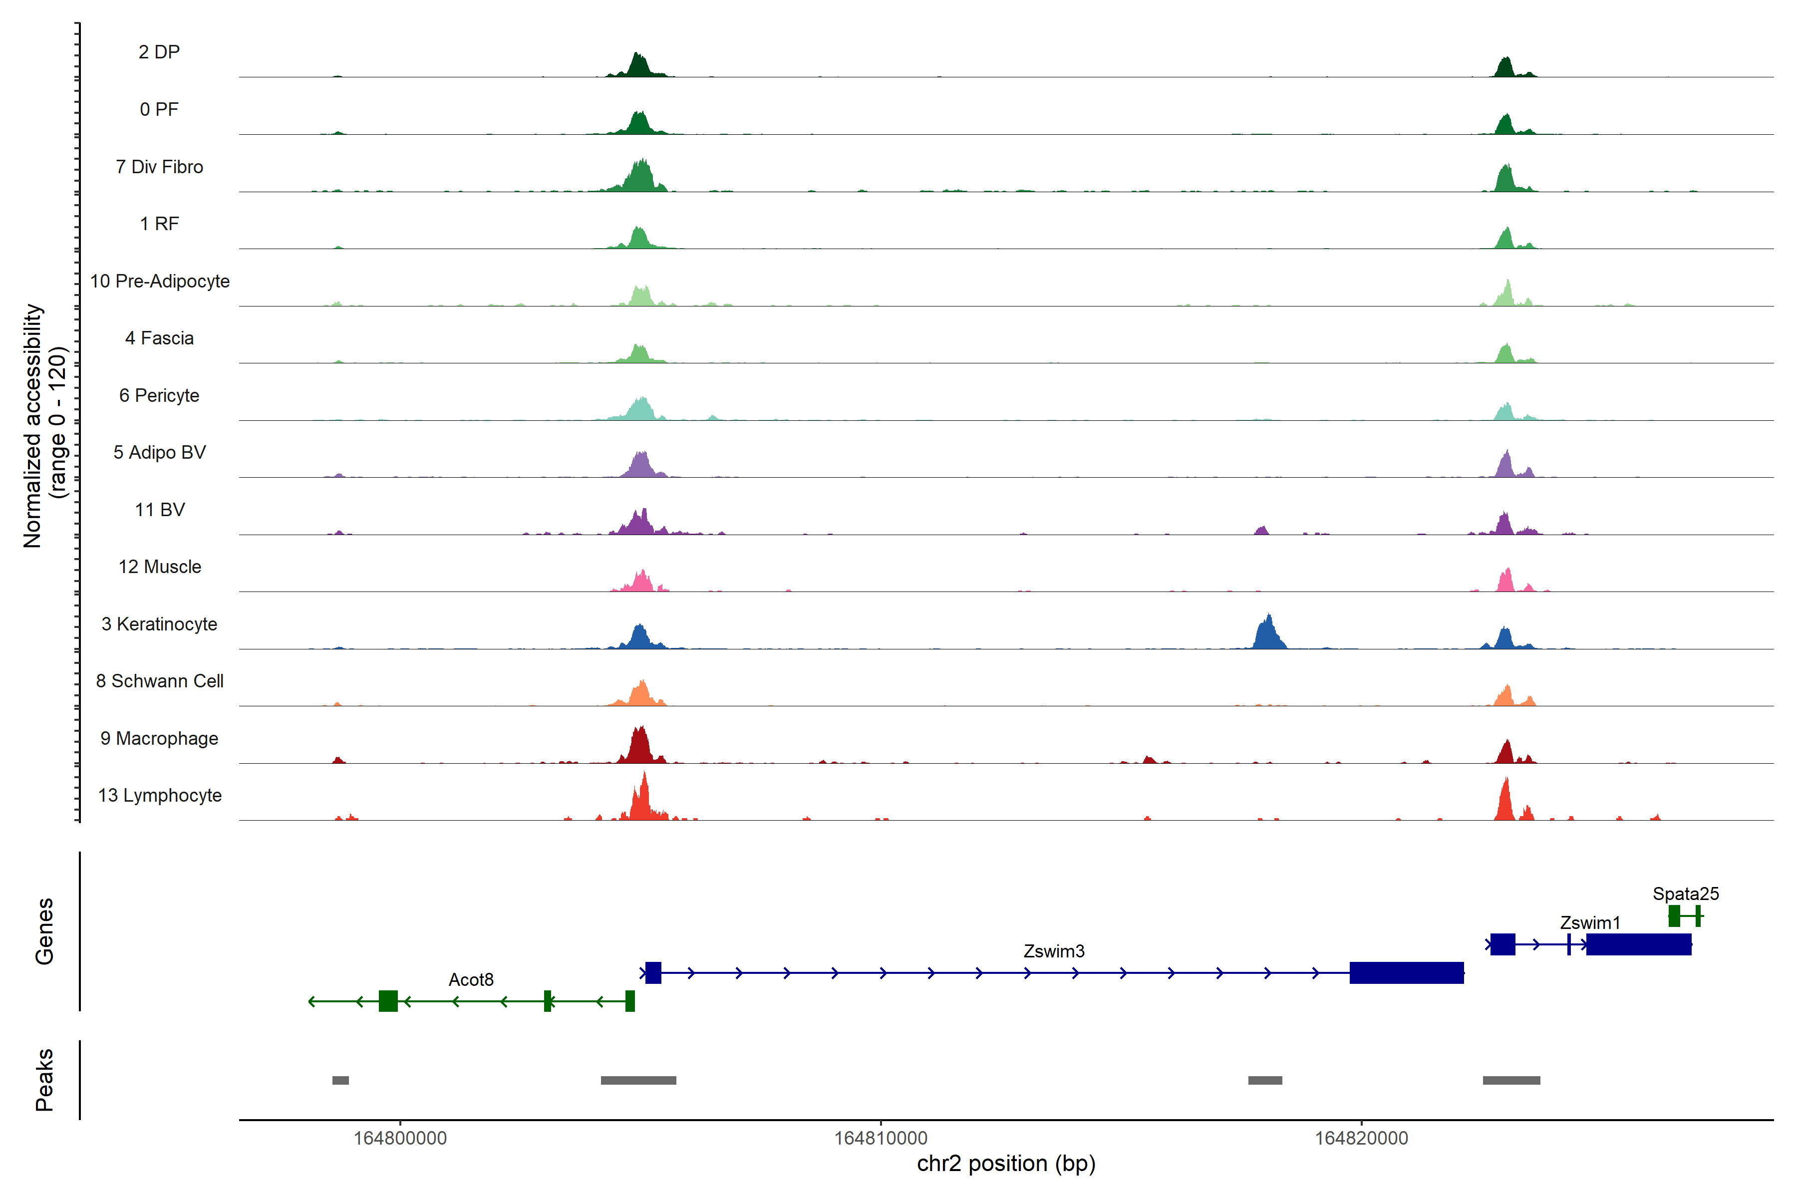Click the 7 Div Fibro track label
Screen dimensions: 1797x1198
tap(160, 167)
